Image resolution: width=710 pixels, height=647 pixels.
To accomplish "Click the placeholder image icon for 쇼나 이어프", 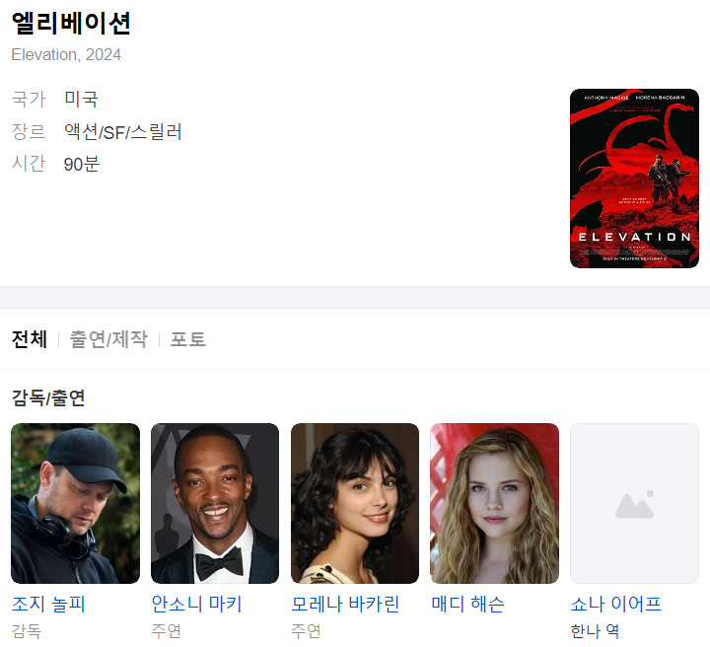I will 634,503.
